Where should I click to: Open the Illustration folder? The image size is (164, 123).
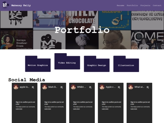[126, 64]
